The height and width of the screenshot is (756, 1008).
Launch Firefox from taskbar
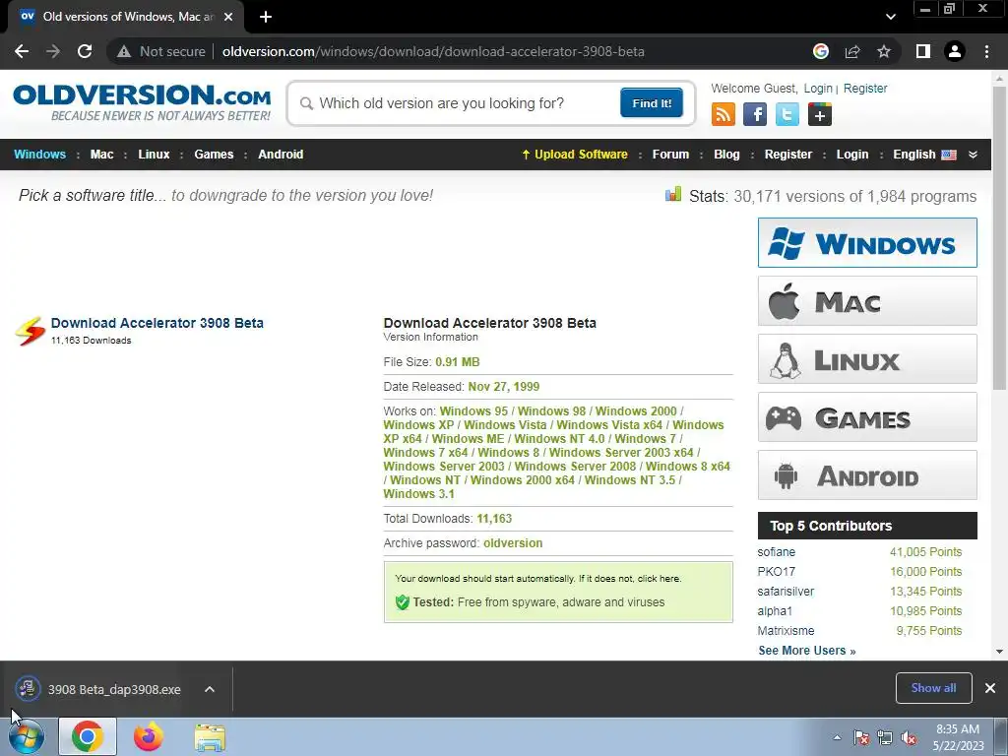(x=149, y=736)
